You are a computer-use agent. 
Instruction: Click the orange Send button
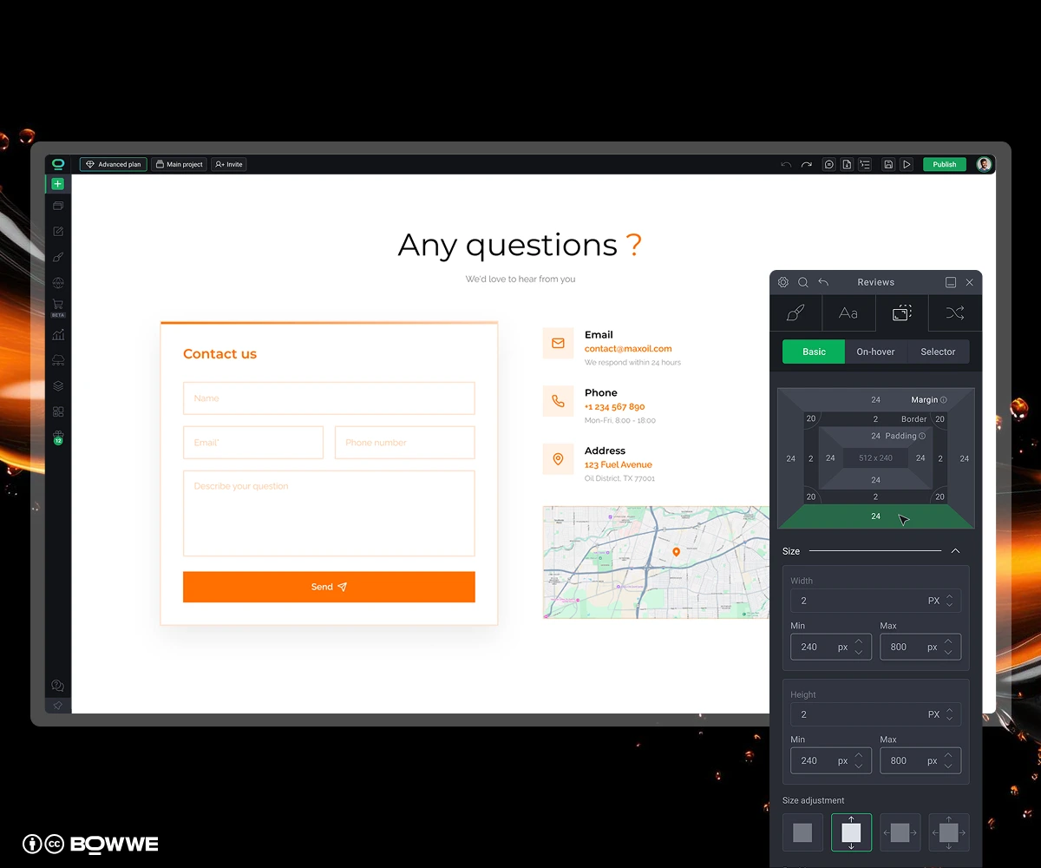coord(329,587)
